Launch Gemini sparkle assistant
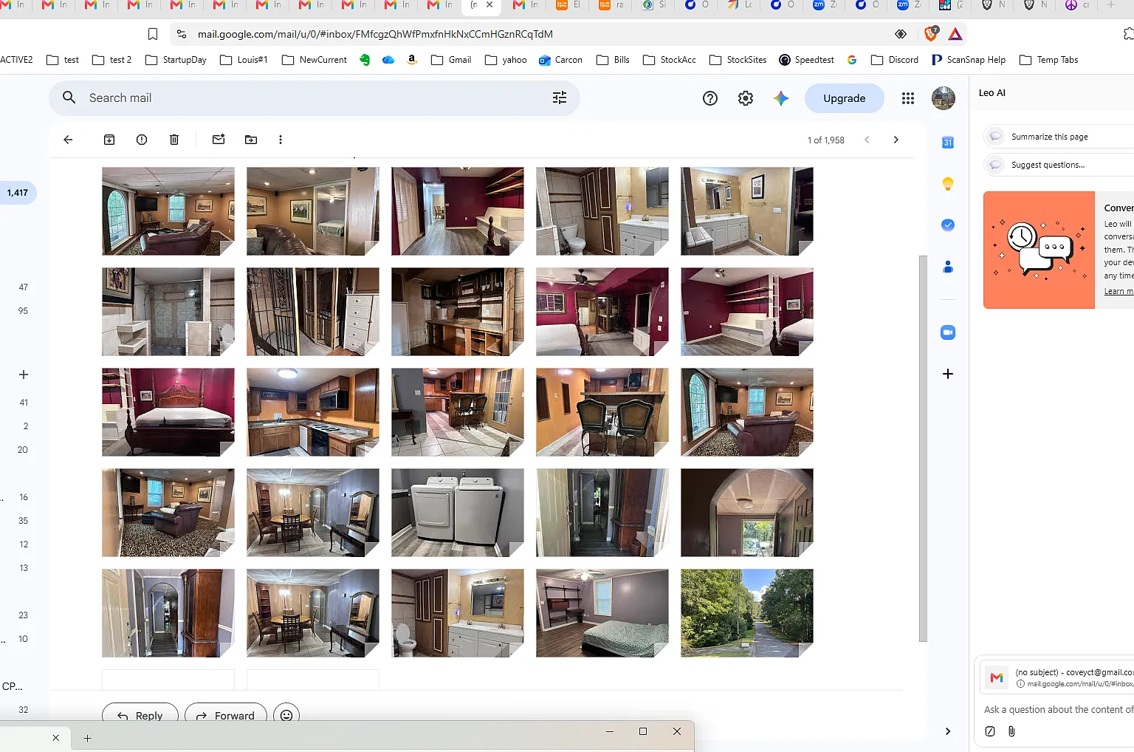 (x=781, y=98)
